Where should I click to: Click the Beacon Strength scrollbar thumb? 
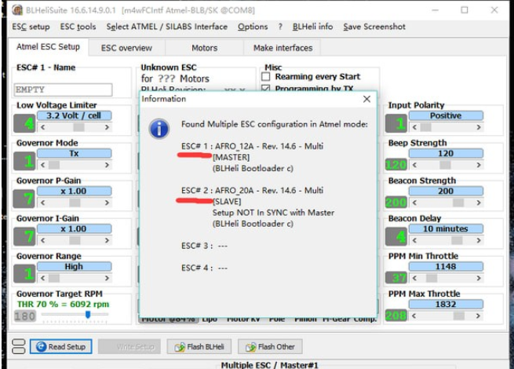coord(458,203)
